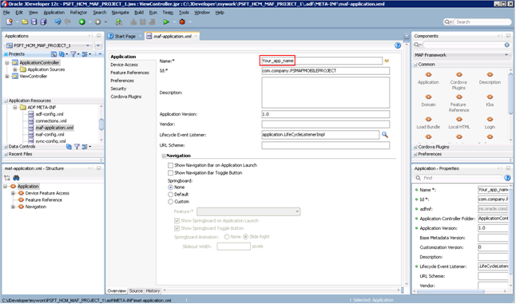Collapse the Navigation section
The width and height of the screenshot is (516, 304).
[x=164, y=156]
